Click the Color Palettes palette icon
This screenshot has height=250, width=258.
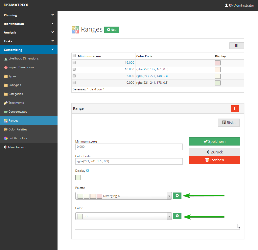[x=6, y=129]
